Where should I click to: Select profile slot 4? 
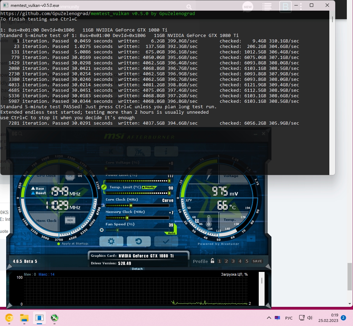click(x=240, y=261)
